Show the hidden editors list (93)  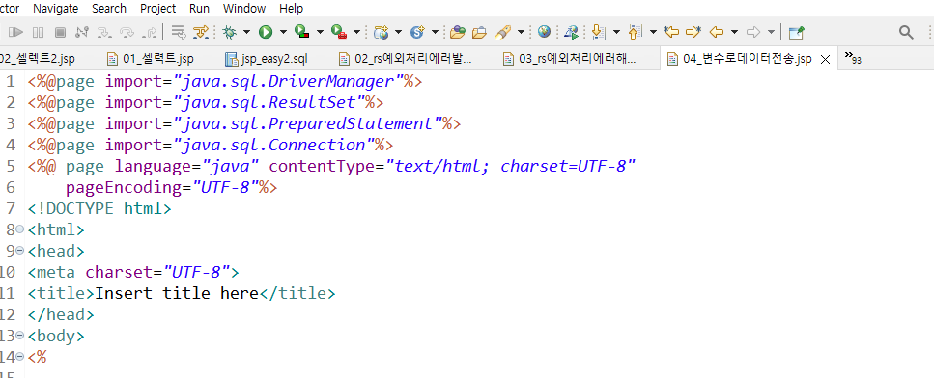(853, 58)
